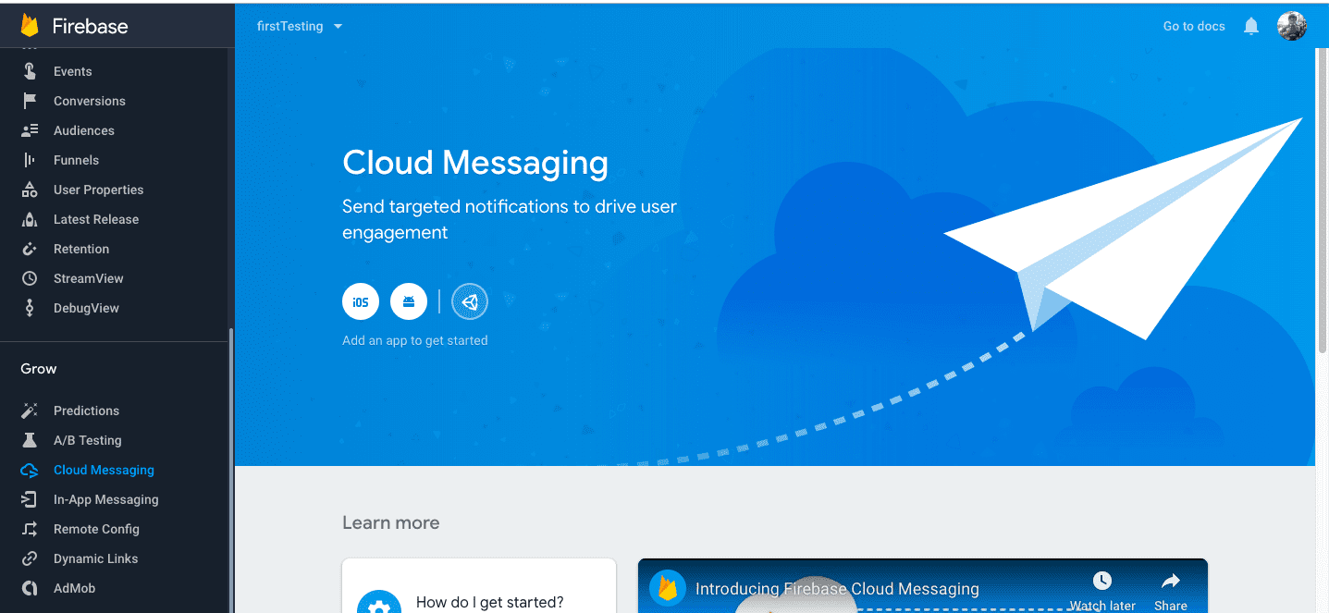
Task: Go to Predictions in sidebar
Action: tap(86, 411)
